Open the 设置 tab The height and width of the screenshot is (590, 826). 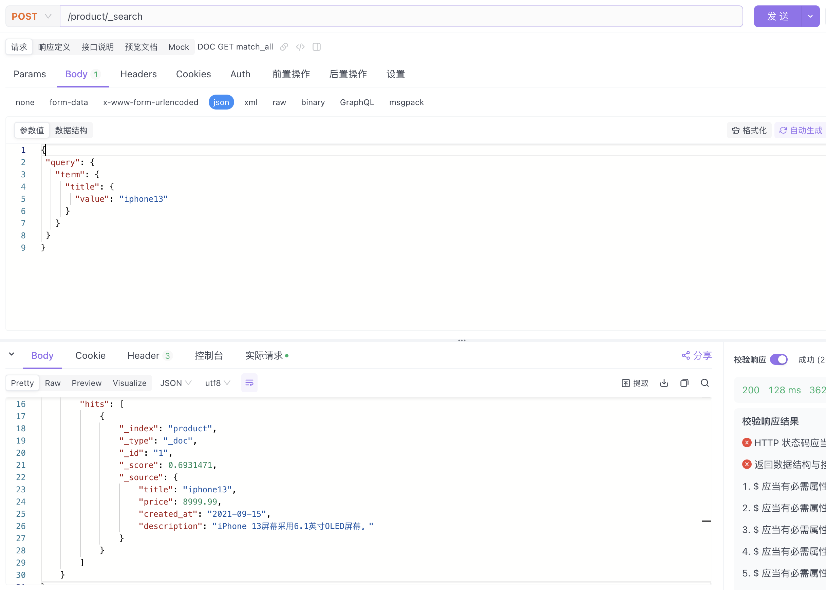396,74
